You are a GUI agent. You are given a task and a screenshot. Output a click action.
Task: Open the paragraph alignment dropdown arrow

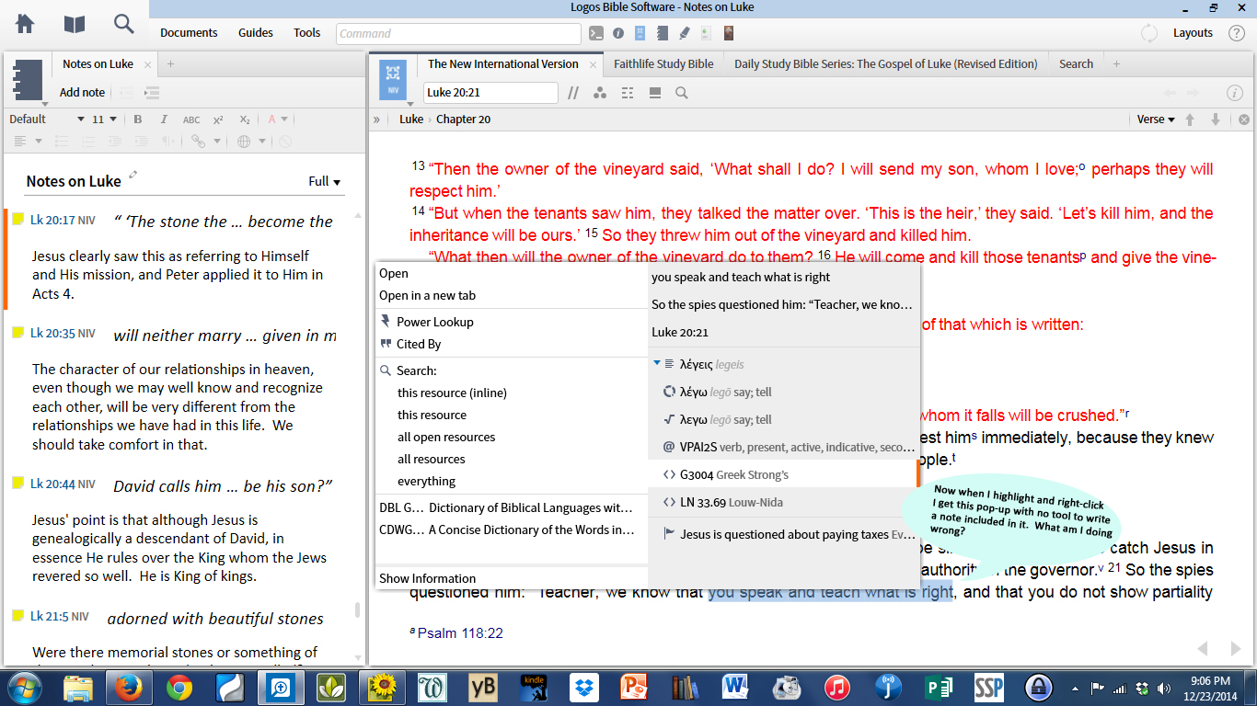(39, 142)
